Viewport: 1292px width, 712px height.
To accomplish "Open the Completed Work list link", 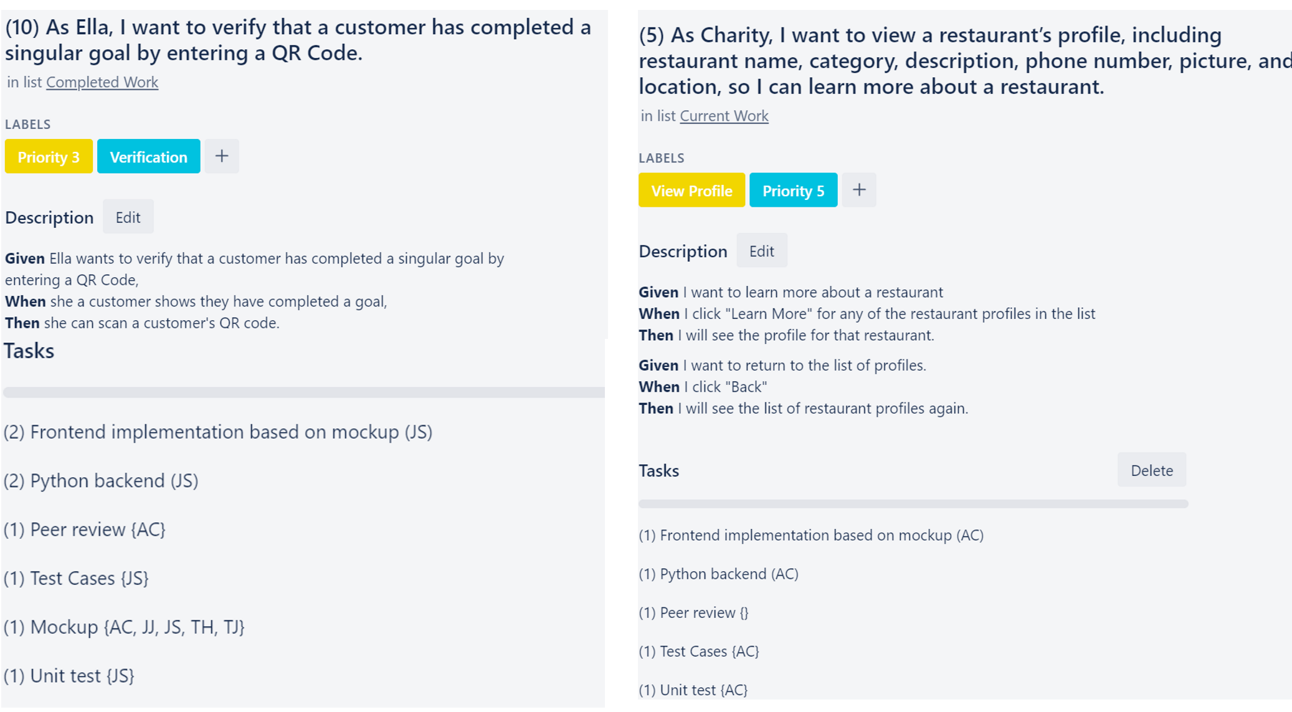I will pos(102,82).
